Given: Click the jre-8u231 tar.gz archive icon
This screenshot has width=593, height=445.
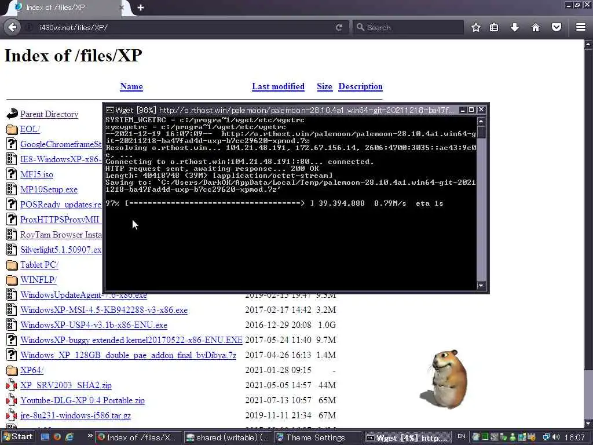Looking at the screenshot, I should 12,415.
